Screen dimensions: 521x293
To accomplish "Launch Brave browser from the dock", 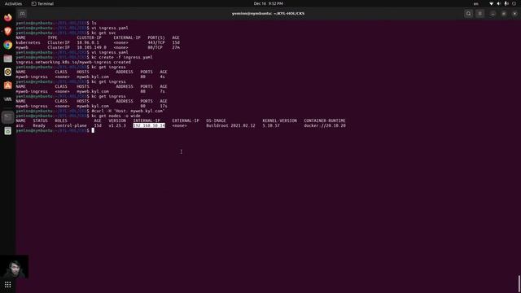I will coord(7,31).
